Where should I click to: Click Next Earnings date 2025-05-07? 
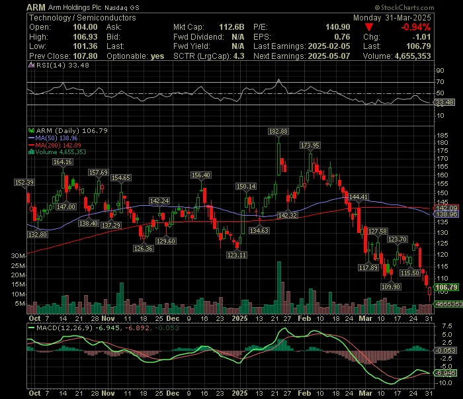(329, 56)
